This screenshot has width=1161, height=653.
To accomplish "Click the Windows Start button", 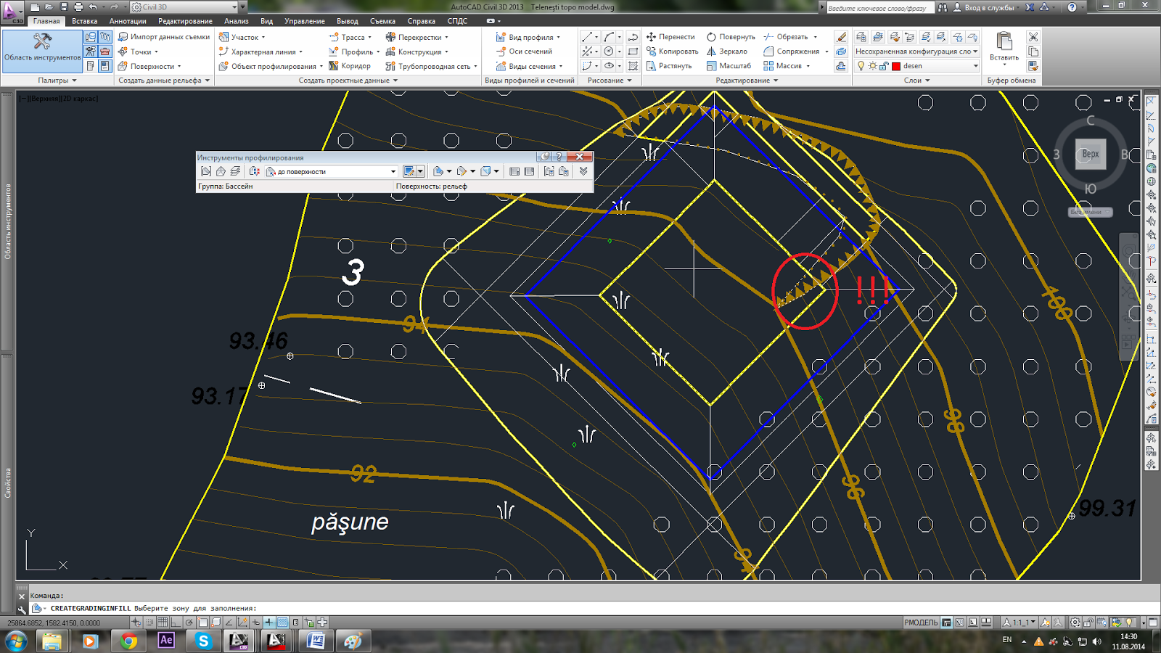I will (16, 641).
